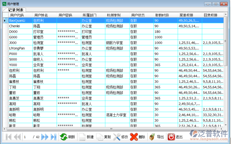Viewport: 231px width, 144px height.
Task: Click the 180 value in D000 row
Action: [166, 32]
